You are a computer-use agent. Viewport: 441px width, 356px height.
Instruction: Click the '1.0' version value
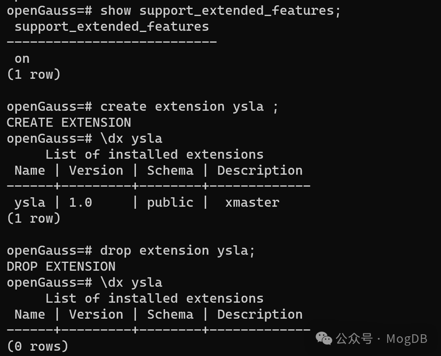click(x=80, y=203)
